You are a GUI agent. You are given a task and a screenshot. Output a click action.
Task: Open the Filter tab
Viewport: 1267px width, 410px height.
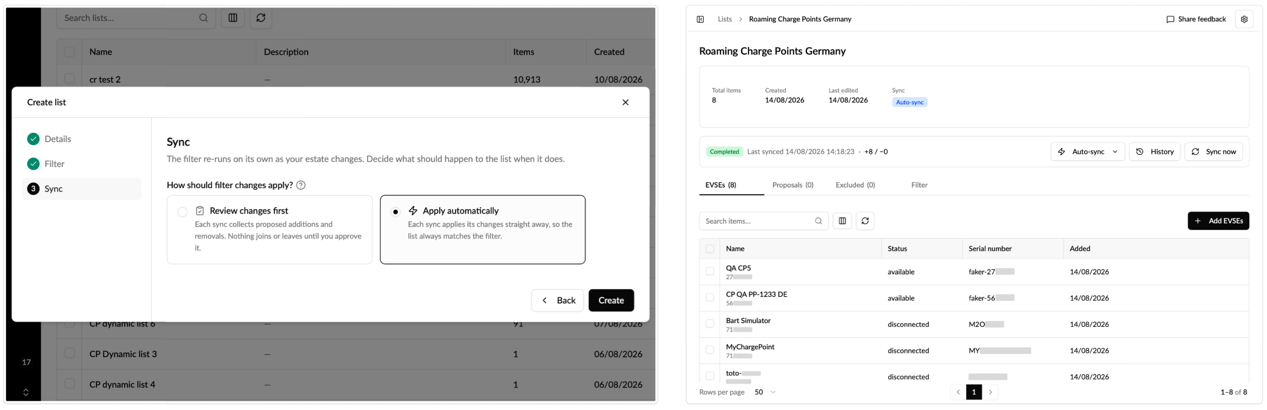(x=919, y=185)
